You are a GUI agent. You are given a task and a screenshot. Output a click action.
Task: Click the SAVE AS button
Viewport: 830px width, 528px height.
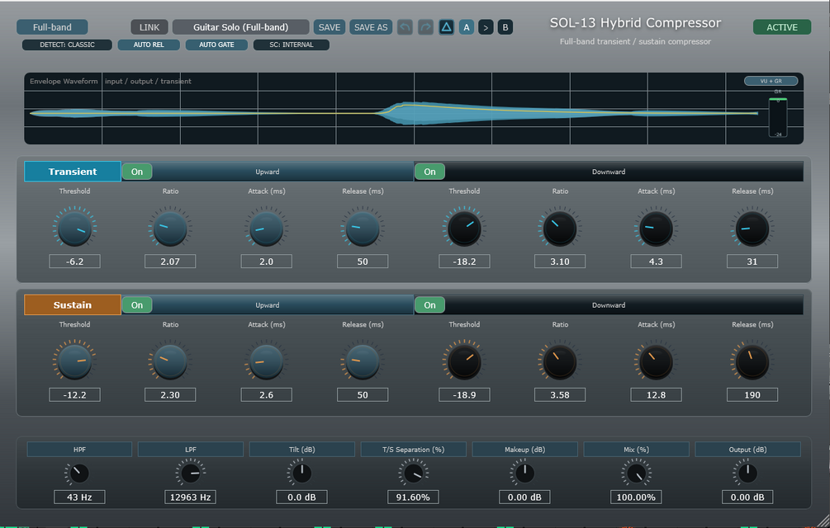click(371, 27)
